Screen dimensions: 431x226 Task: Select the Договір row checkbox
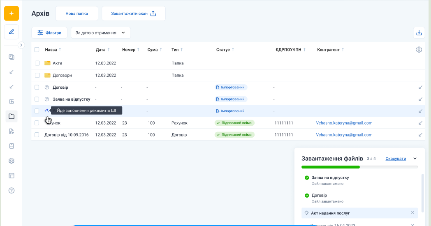(37, 88)
